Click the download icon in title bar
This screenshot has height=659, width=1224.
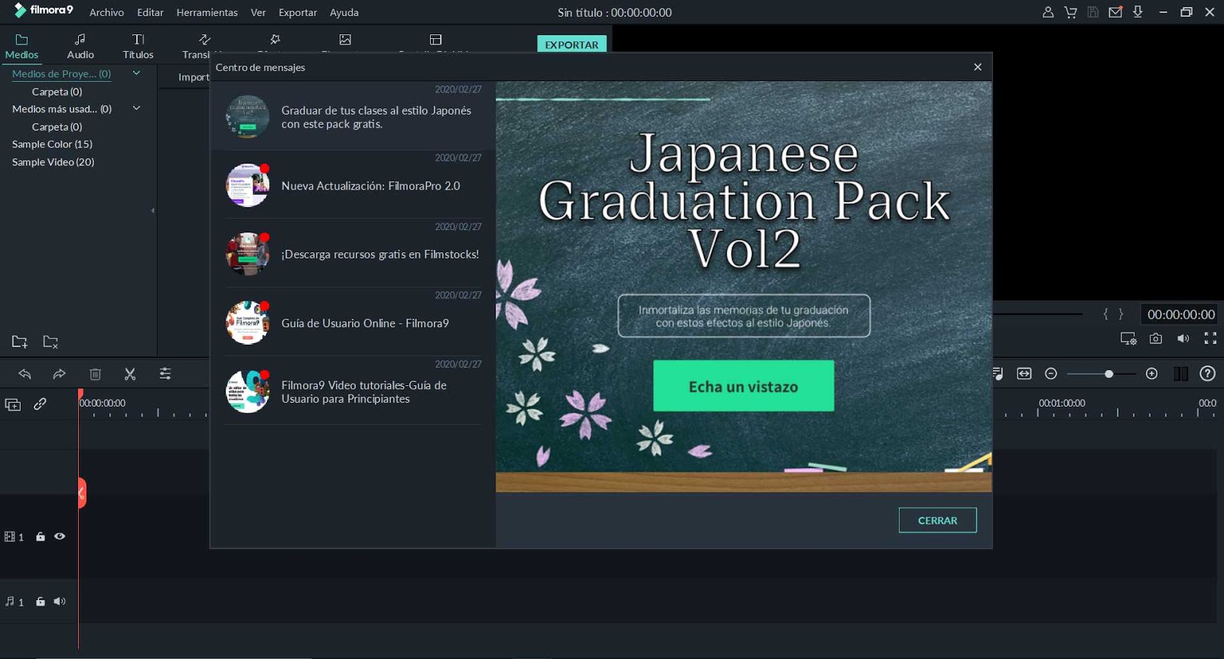click(x=1138, y=12)
